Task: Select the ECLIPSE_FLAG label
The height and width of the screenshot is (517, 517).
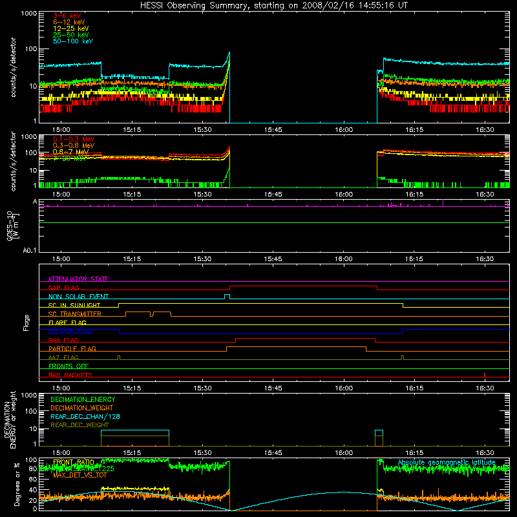Action: tap(70, 332)
